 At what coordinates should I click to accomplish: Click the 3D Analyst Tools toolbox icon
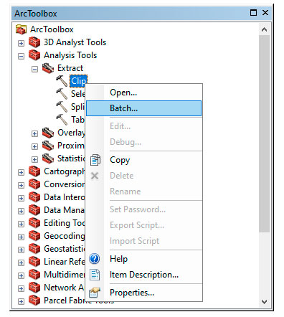(34, 42)
